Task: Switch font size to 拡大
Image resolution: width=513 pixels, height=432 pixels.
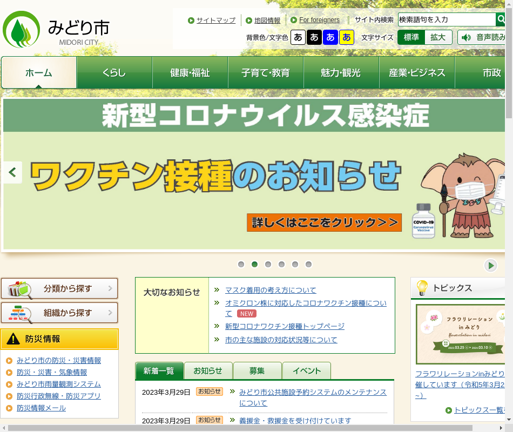Action: pyautogui.click(x=438, y=37)
